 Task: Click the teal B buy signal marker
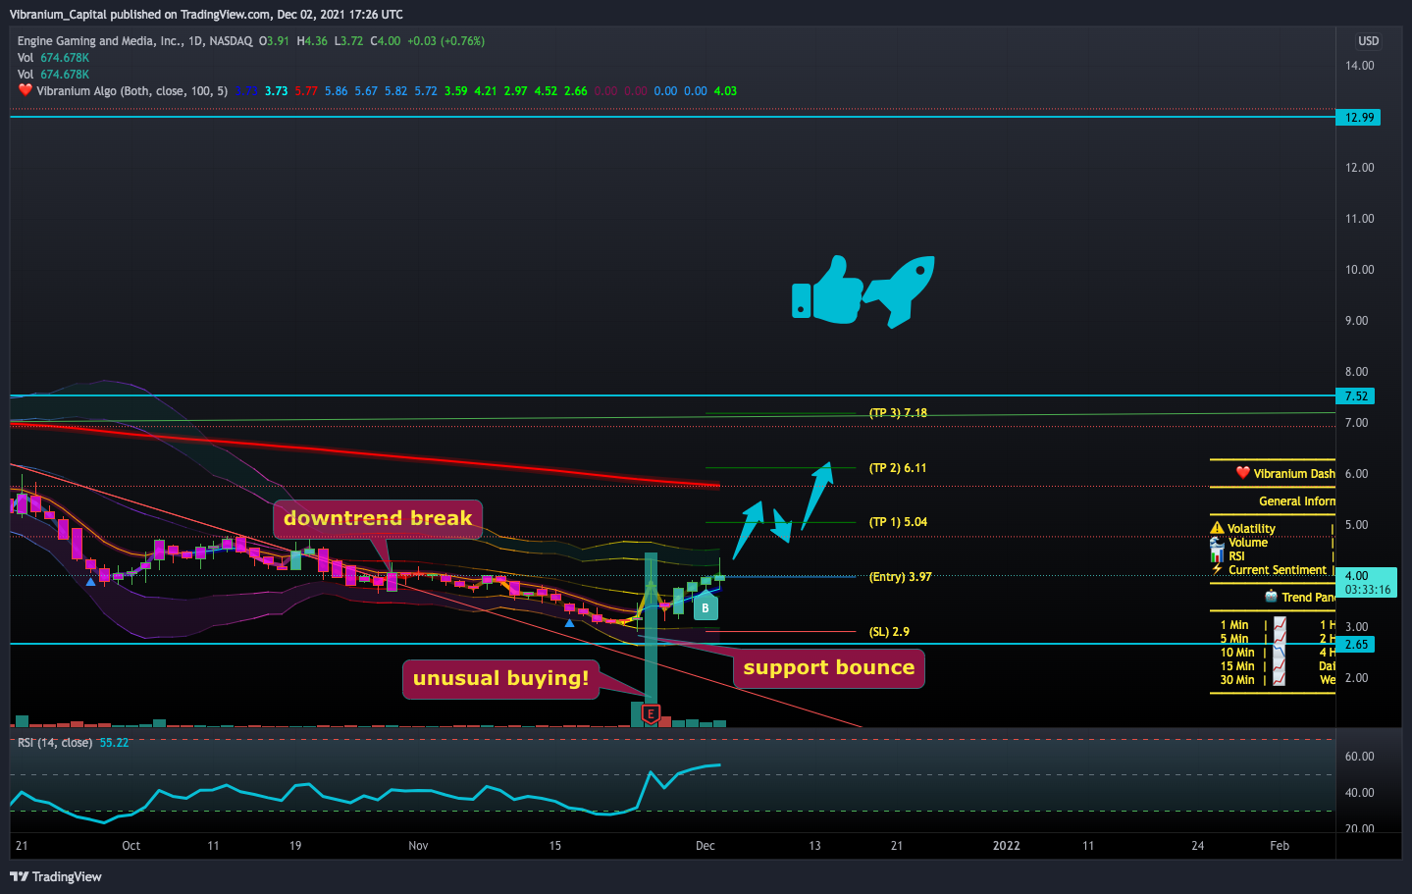(x=705, y=606)
